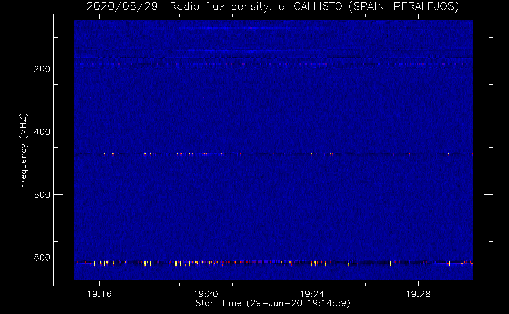Click the 19:16 time tick label
The height and width of the screenshot is (314, 509).
(x=99, y=294)
